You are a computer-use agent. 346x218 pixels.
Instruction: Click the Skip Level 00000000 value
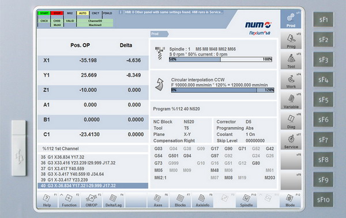(255, 141)
